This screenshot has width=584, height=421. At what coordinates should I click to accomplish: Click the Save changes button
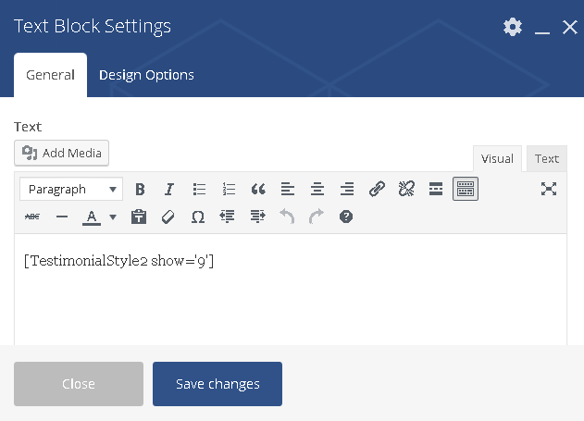(217, 384)
